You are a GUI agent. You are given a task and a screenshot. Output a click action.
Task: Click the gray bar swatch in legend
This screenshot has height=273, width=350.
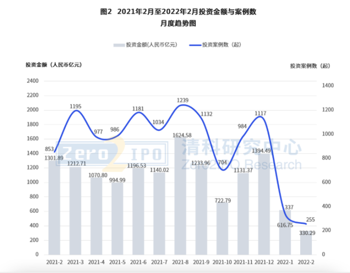point(119,45)
